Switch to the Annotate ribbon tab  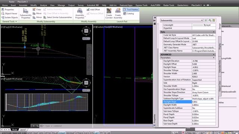pyautogui.click(x=23, y=5)
